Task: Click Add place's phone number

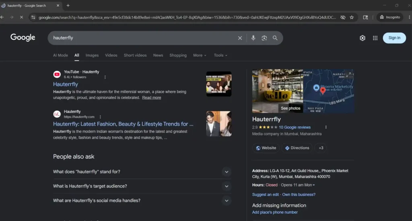Action: (275, 212)
